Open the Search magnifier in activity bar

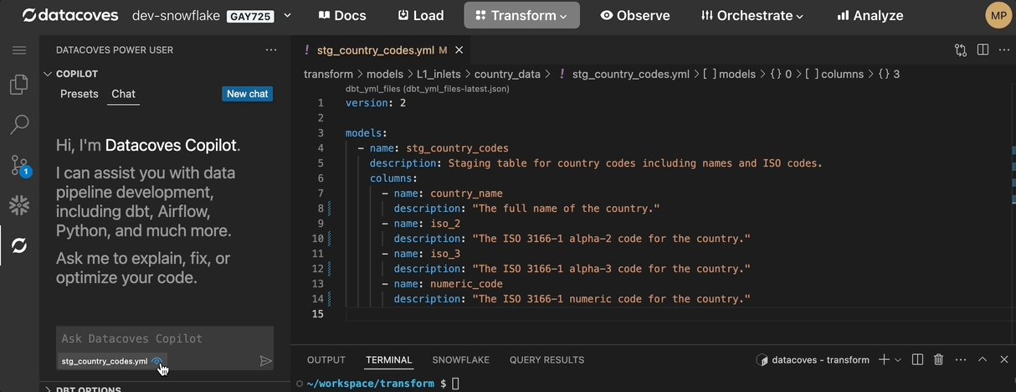click(x=19, y=125)
